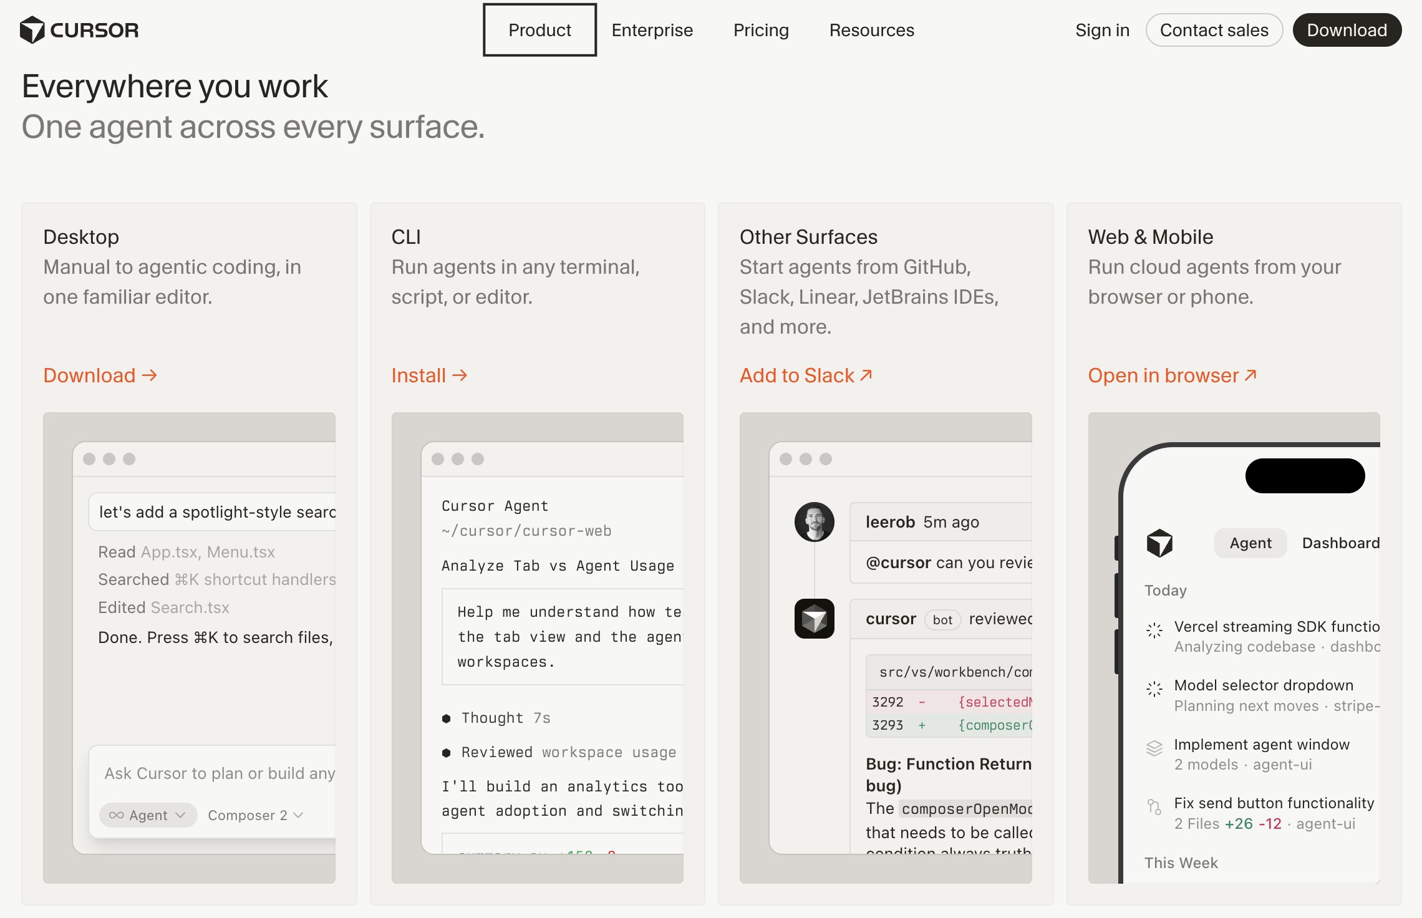Image resolution: width=1422 pixels, height=918 pixels.
Task: Switch to Dashboard tab in phone mockup
Action: click(x=1340, y=543)
